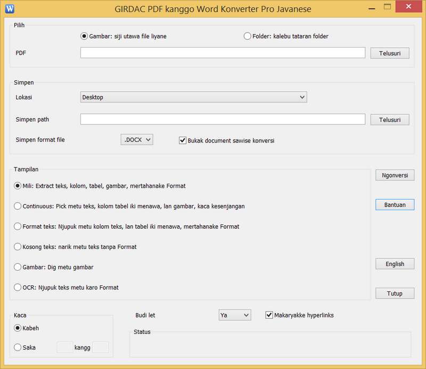426x369 pixels.
Task: Click the Word app icon in title bar
Action: (x=10, y=9)
